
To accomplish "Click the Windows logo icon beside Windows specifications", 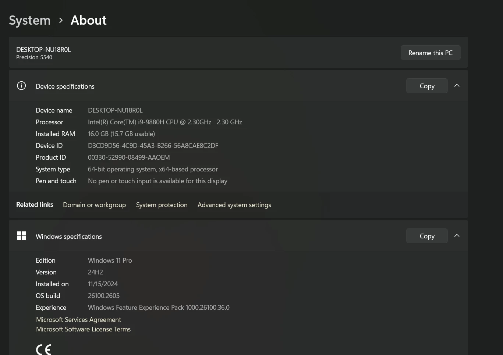I will coord(21,236).
